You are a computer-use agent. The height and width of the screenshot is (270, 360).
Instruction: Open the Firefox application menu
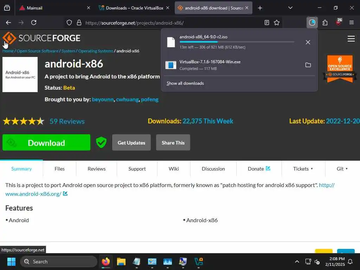(351, 22)
